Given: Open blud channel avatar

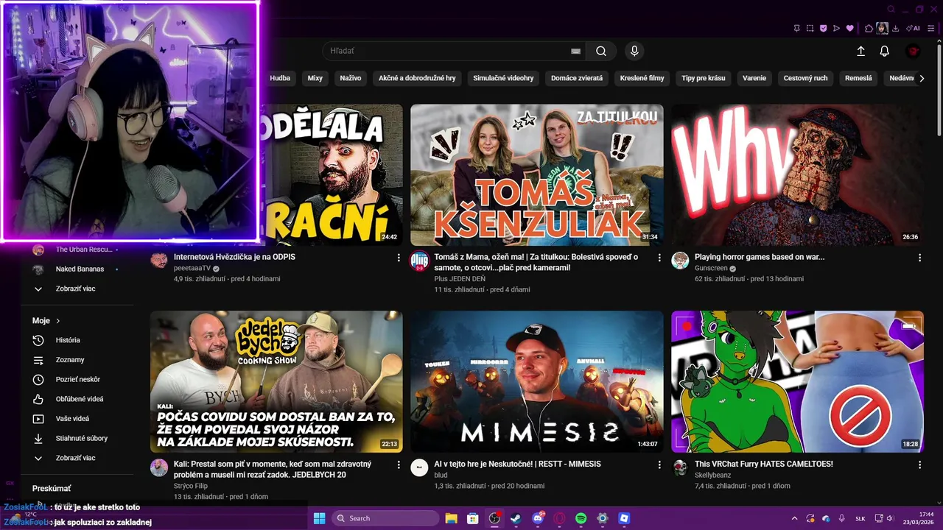Looking at the screenshot, I should tap(419, 467).
